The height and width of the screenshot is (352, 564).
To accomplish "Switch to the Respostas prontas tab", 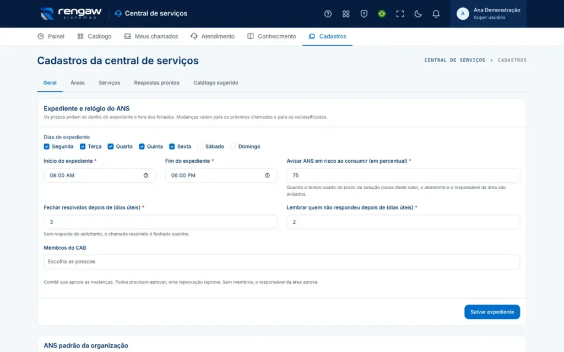I will point(156,82).
